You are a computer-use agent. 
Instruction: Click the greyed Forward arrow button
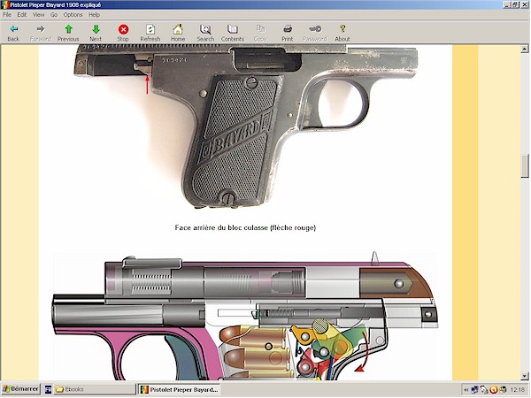coord(41,33)
